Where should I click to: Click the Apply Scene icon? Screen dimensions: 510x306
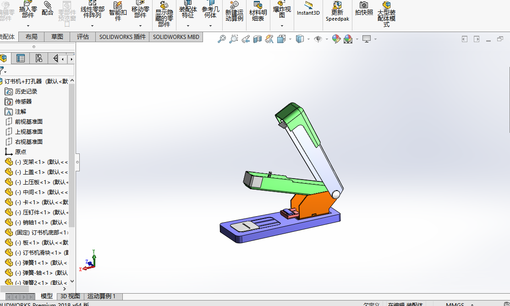[348, 39]
